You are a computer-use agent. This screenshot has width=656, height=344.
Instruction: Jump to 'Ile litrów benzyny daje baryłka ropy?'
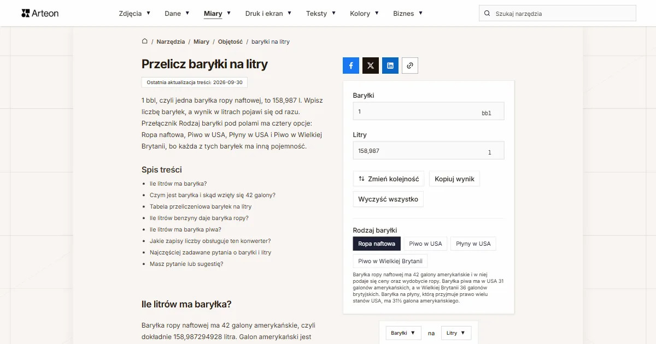click(199, 218)
